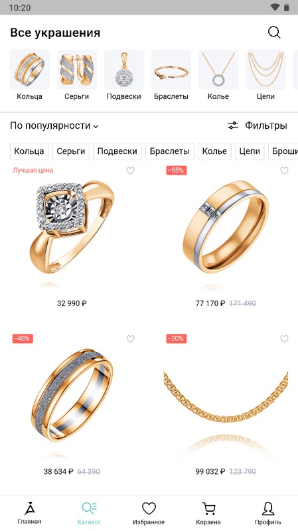This screenshot has height=531, width=298.
Task: Open the Браслеты category image
Action: coord(171,70)
